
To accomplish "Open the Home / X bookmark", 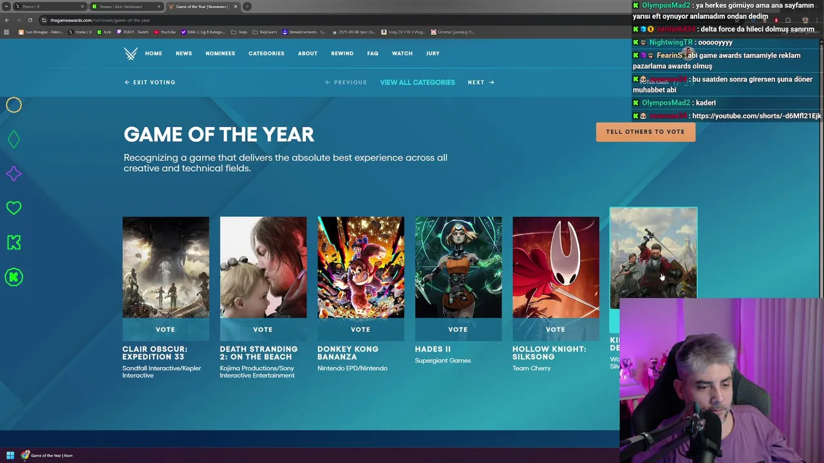I will click(x=80, y=32).
